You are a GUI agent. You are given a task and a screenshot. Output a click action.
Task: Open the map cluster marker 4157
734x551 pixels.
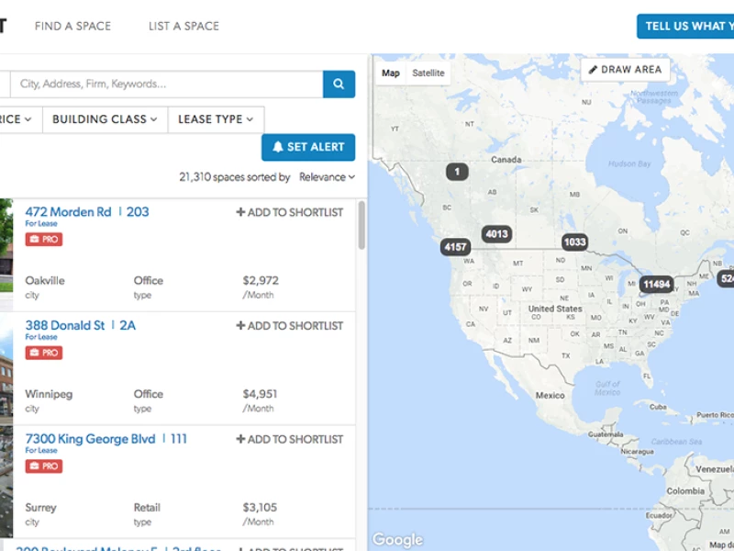point(455,247)
